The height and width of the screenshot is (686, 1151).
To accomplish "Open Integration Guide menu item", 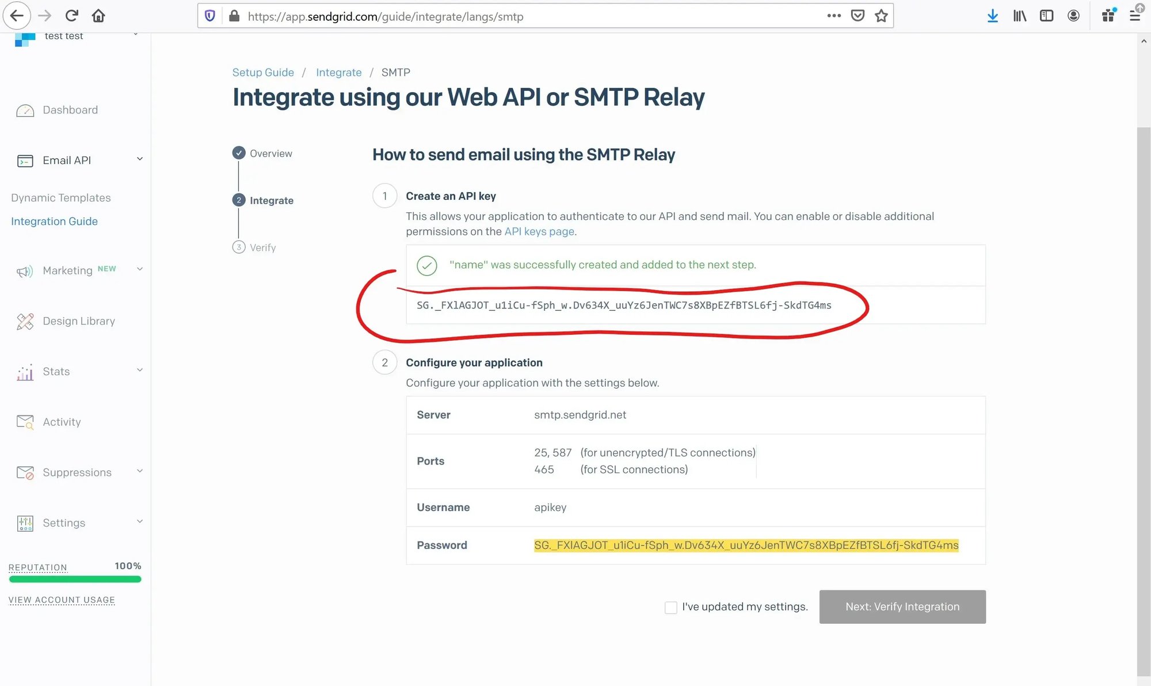I will click(x=54, y=222).
